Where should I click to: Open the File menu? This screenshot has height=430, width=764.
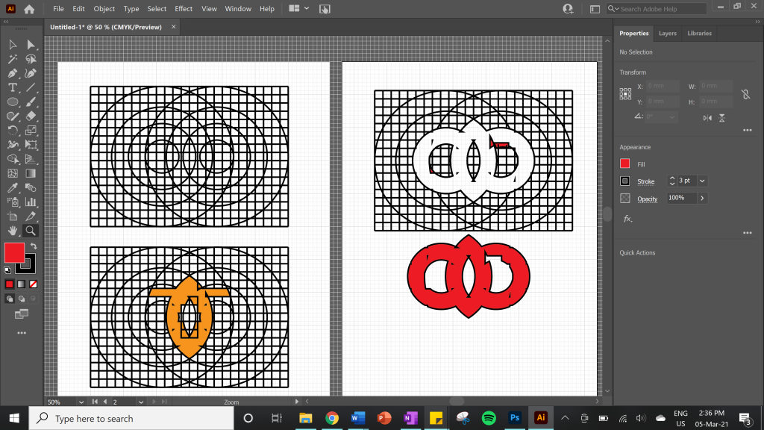click(58, 9)
